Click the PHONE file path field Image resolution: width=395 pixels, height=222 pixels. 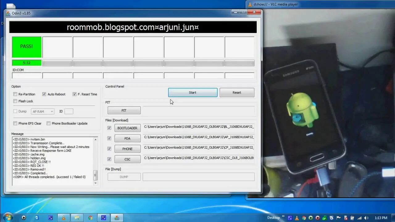coord(198,147)
